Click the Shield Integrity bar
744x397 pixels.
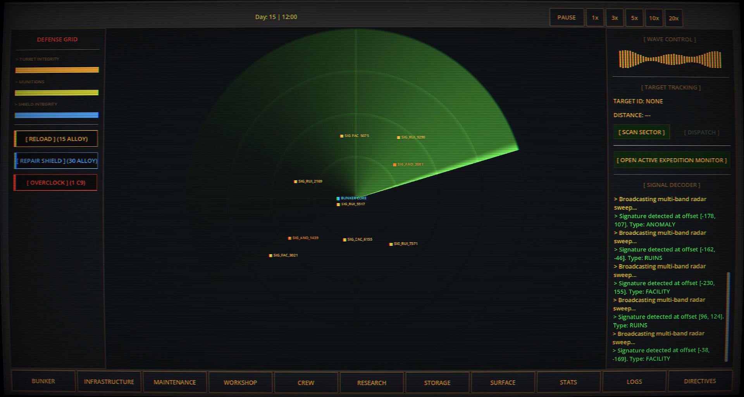click(57, 115)
